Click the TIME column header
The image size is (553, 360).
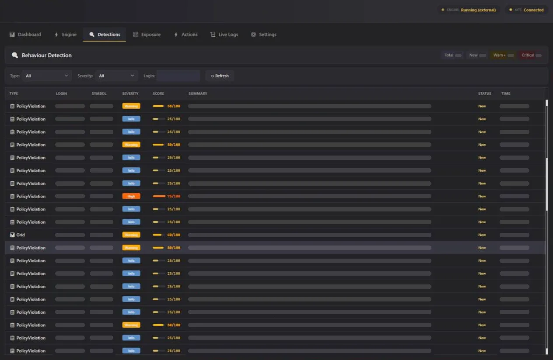[506, 93]
